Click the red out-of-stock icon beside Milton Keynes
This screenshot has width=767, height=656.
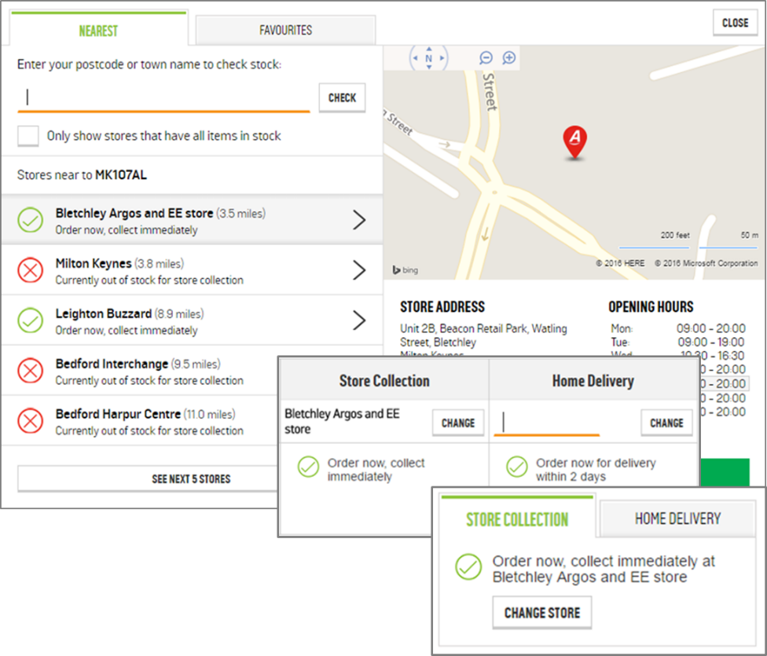(x=30, y=270)
